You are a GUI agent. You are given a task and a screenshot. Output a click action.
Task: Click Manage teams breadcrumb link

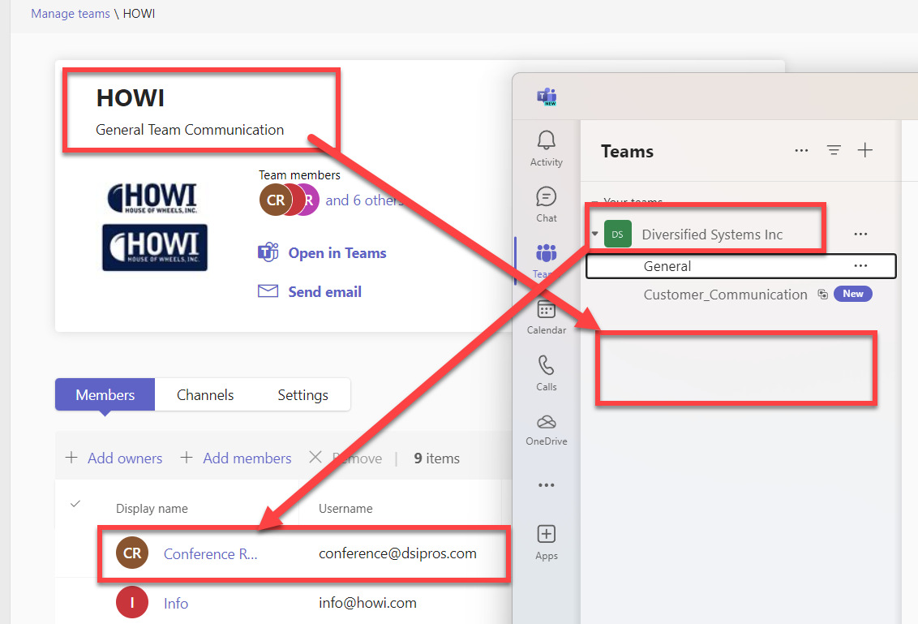(x=71, y=14)
